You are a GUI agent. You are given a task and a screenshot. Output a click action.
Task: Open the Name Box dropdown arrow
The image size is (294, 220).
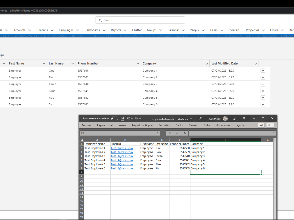pyautogui.click(x=157, y=133)
